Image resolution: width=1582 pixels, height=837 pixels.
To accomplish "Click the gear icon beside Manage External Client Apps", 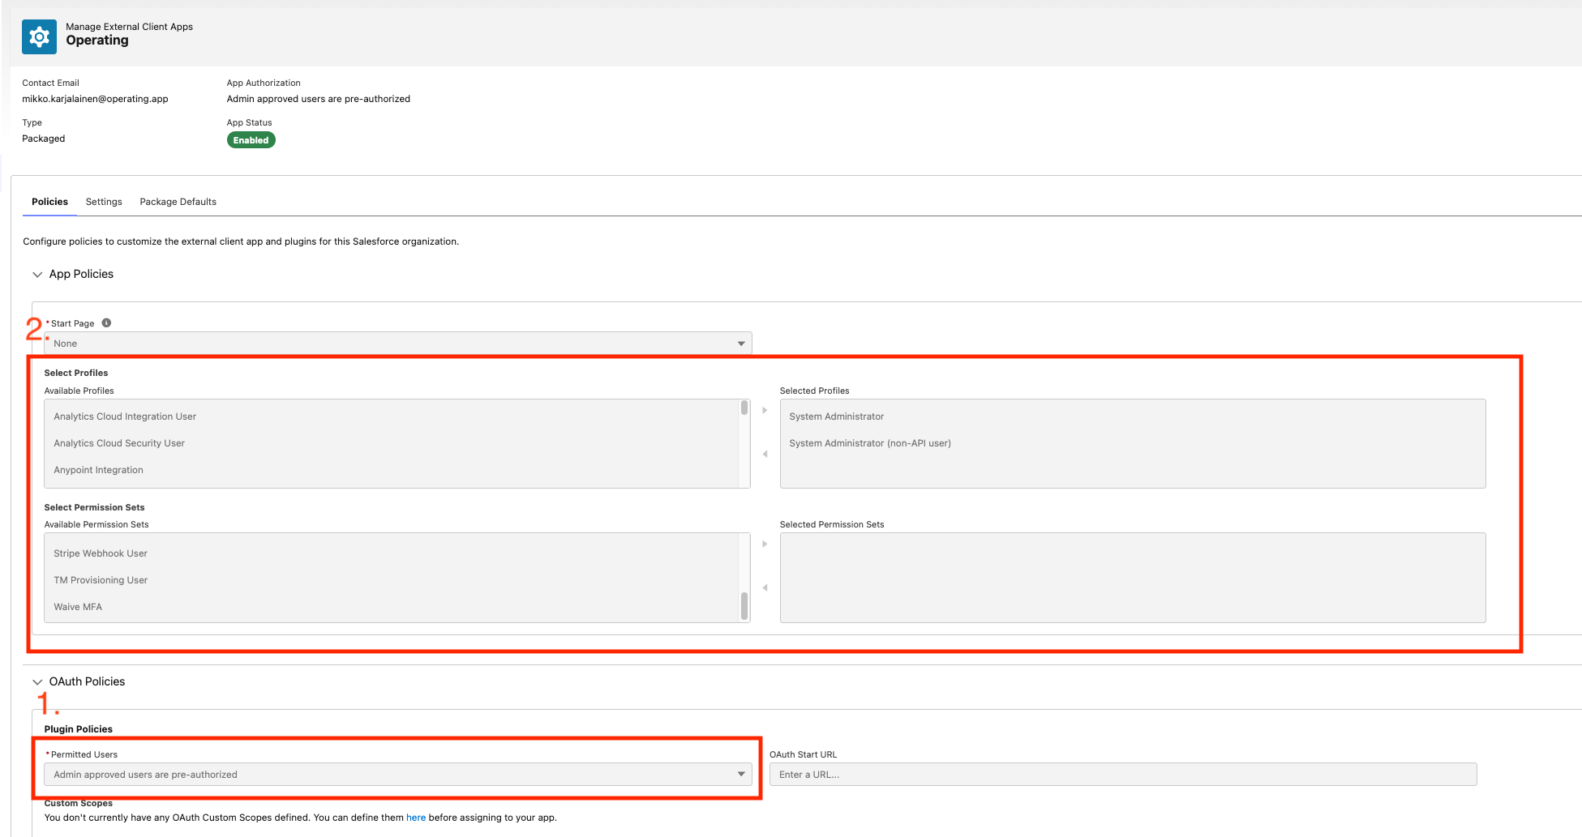I will (39, 36).
